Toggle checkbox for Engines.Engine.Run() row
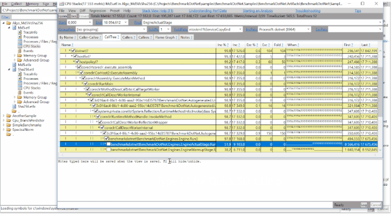Viewport: 392px width, 214px height. [106, 139]
